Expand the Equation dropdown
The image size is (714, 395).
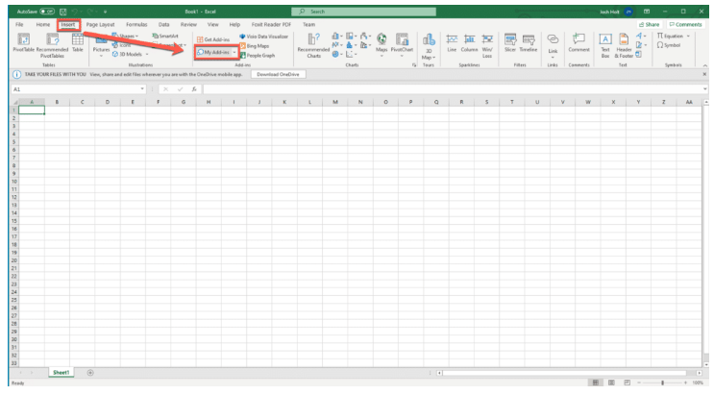(688, 36)
